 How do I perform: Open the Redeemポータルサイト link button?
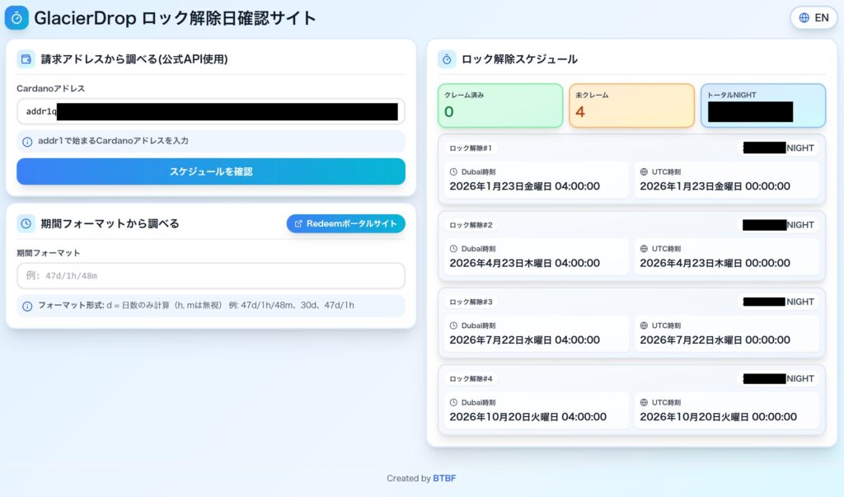[345, 223]
